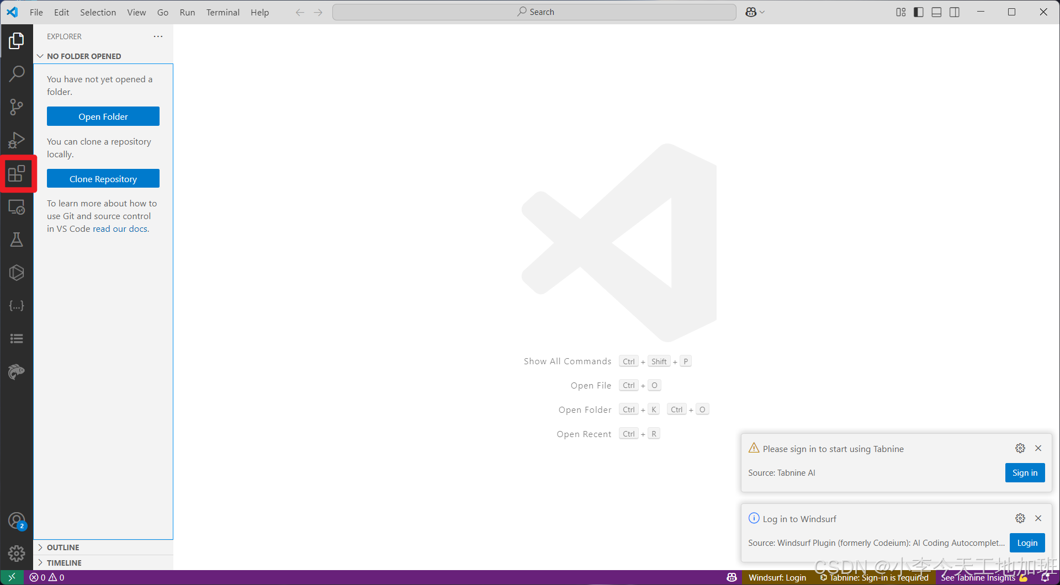Viewport: 1060px width, 585px height.
Task: Click Sign in for Tabnine
Action: [x=1025, y=472]
